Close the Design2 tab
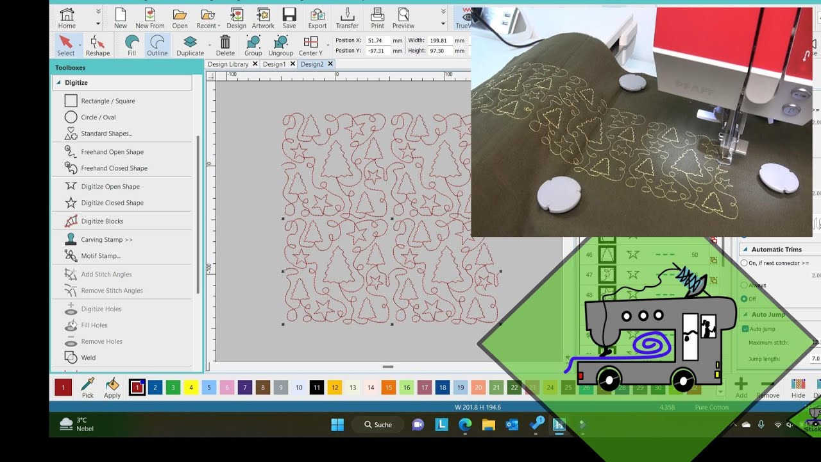This screenshot has height=462, width=821. point(330,64)
